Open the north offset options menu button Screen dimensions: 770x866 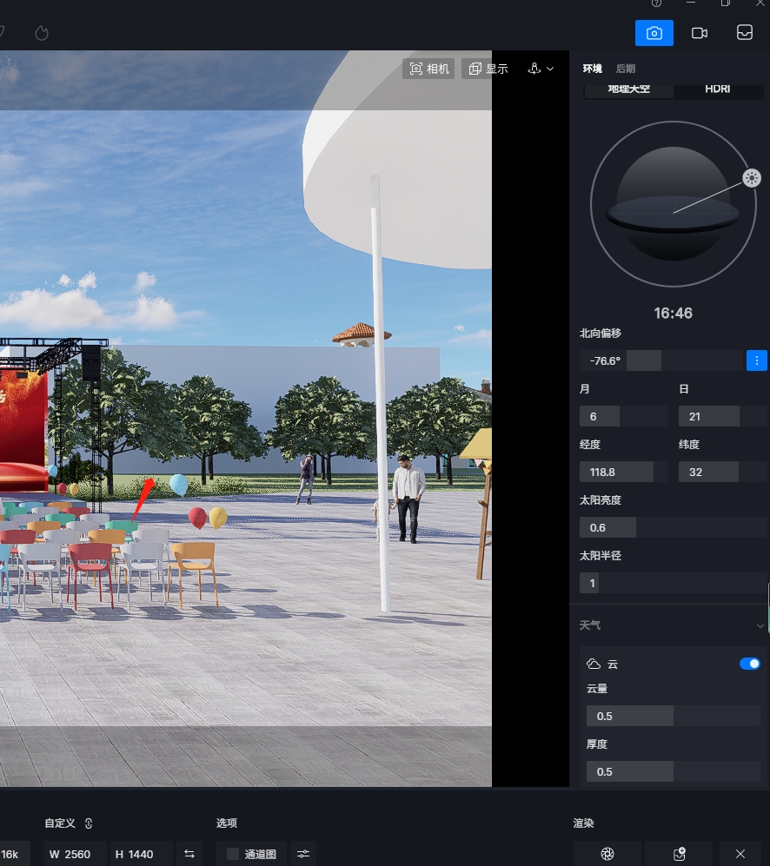coord(757,360)
